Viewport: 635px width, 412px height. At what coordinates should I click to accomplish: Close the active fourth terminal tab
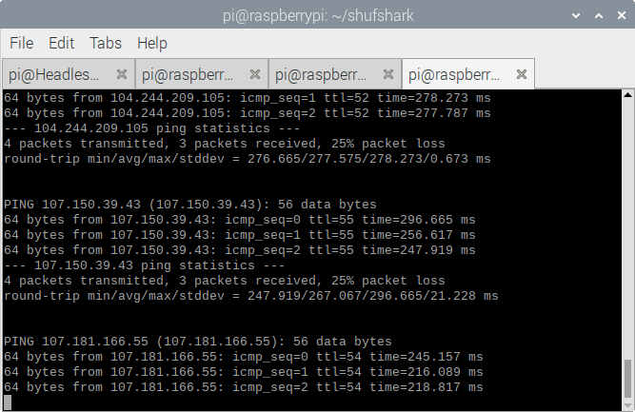coord(522,74)
